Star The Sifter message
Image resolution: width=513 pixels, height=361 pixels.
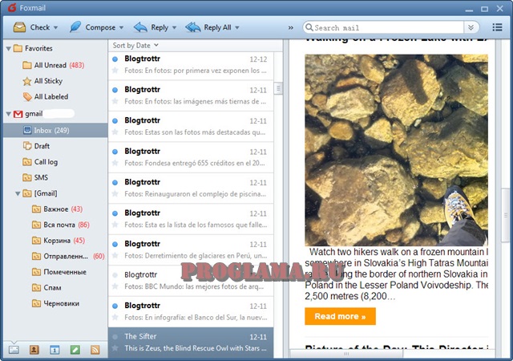tap(115, 348)
